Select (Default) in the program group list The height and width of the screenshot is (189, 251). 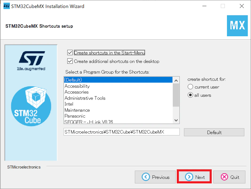click(x=118, y=80)
